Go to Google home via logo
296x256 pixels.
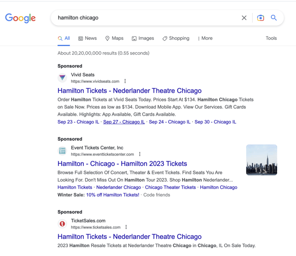(20, 18)
